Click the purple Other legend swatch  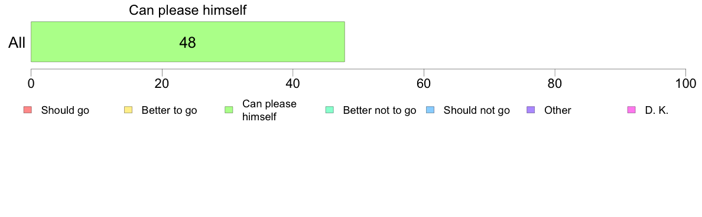[x=531, y=110]
